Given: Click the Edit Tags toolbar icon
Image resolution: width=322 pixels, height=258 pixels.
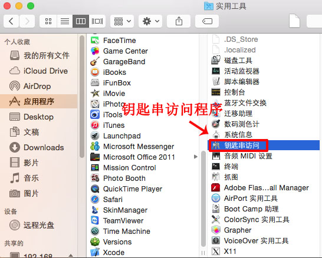Looking at the screenshot, I should click(207, 21).
